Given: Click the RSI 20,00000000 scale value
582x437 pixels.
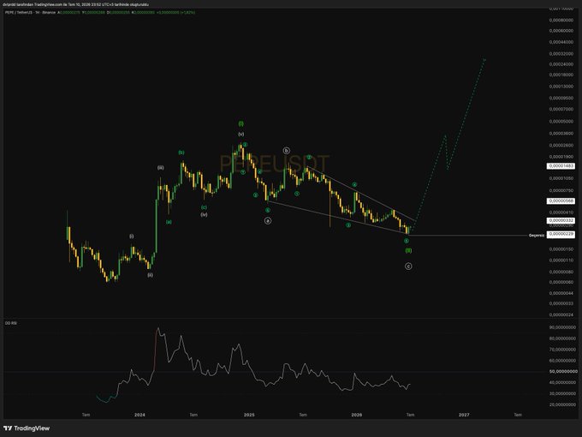Looking at the screenshot, I should coord(562,404).
